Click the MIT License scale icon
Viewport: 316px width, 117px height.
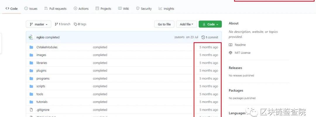231,53
